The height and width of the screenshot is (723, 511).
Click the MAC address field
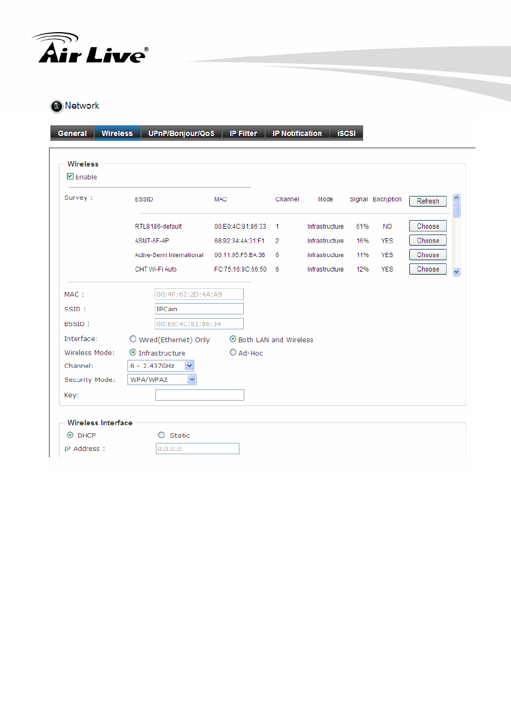tap(199, 294)
